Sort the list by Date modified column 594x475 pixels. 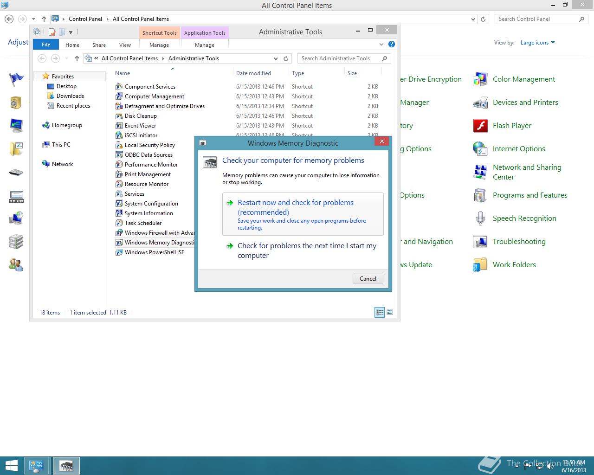click(253, 73)
